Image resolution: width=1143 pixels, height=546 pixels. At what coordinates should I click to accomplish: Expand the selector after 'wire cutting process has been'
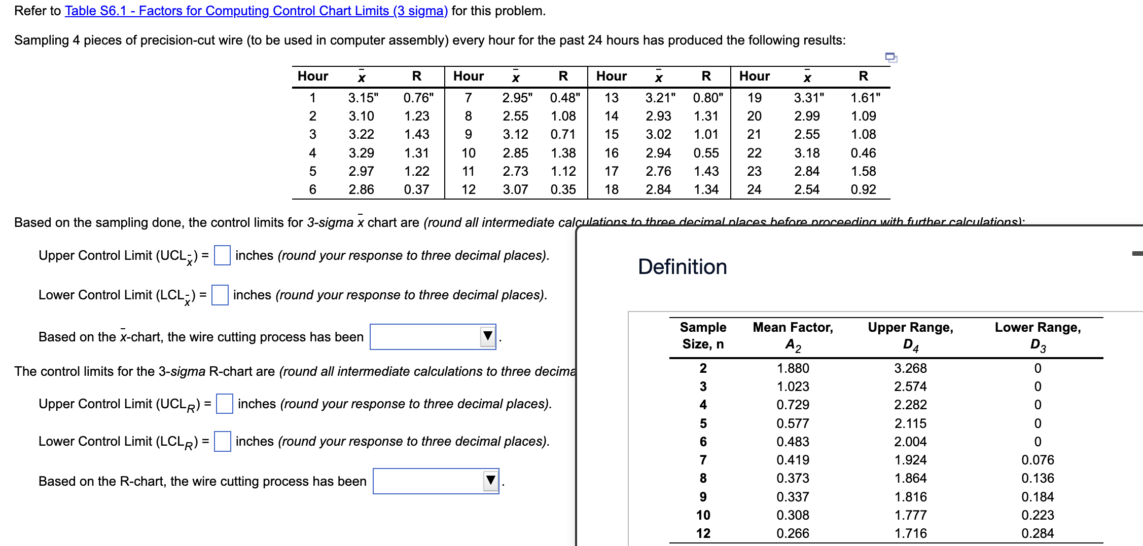(x=433, y=336)
